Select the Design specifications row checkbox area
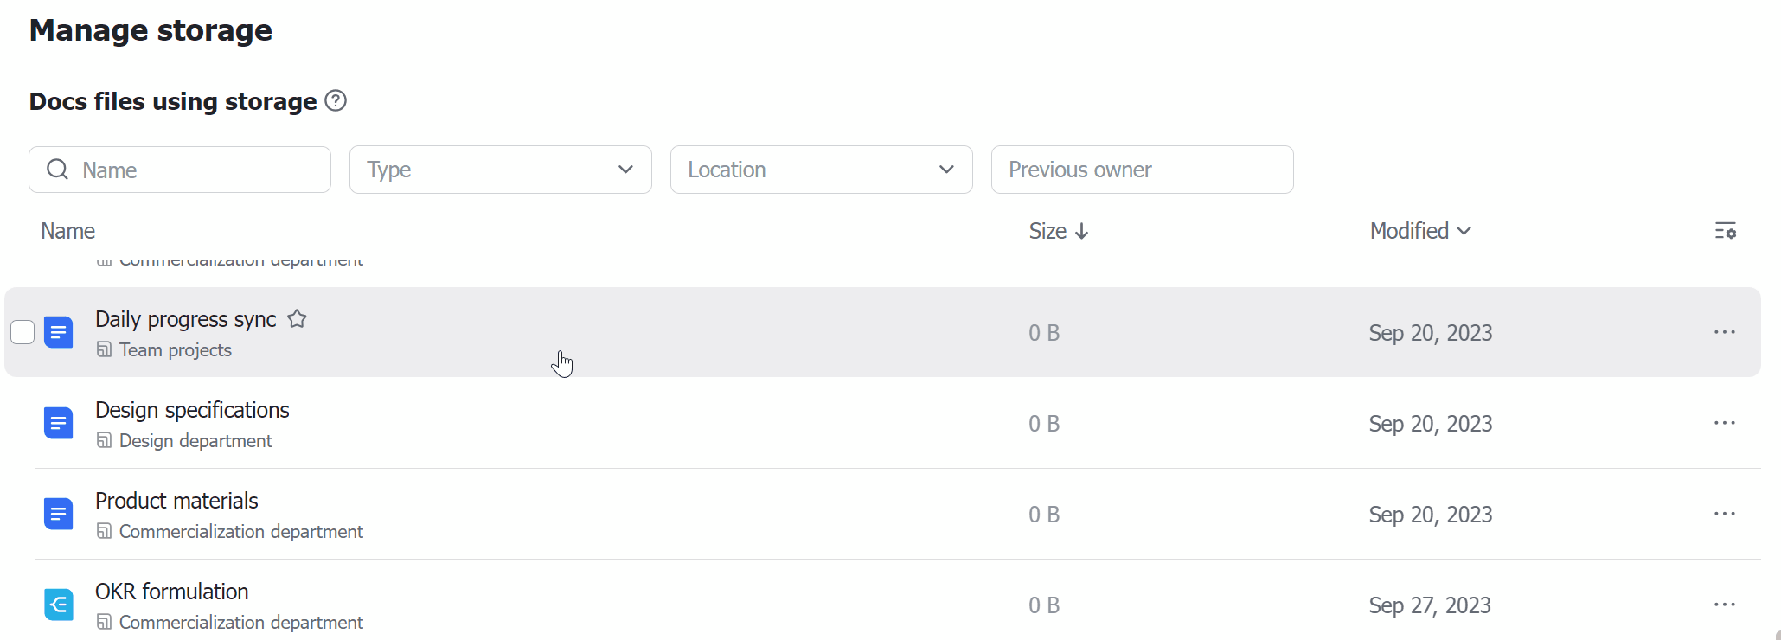 [22, 423]
